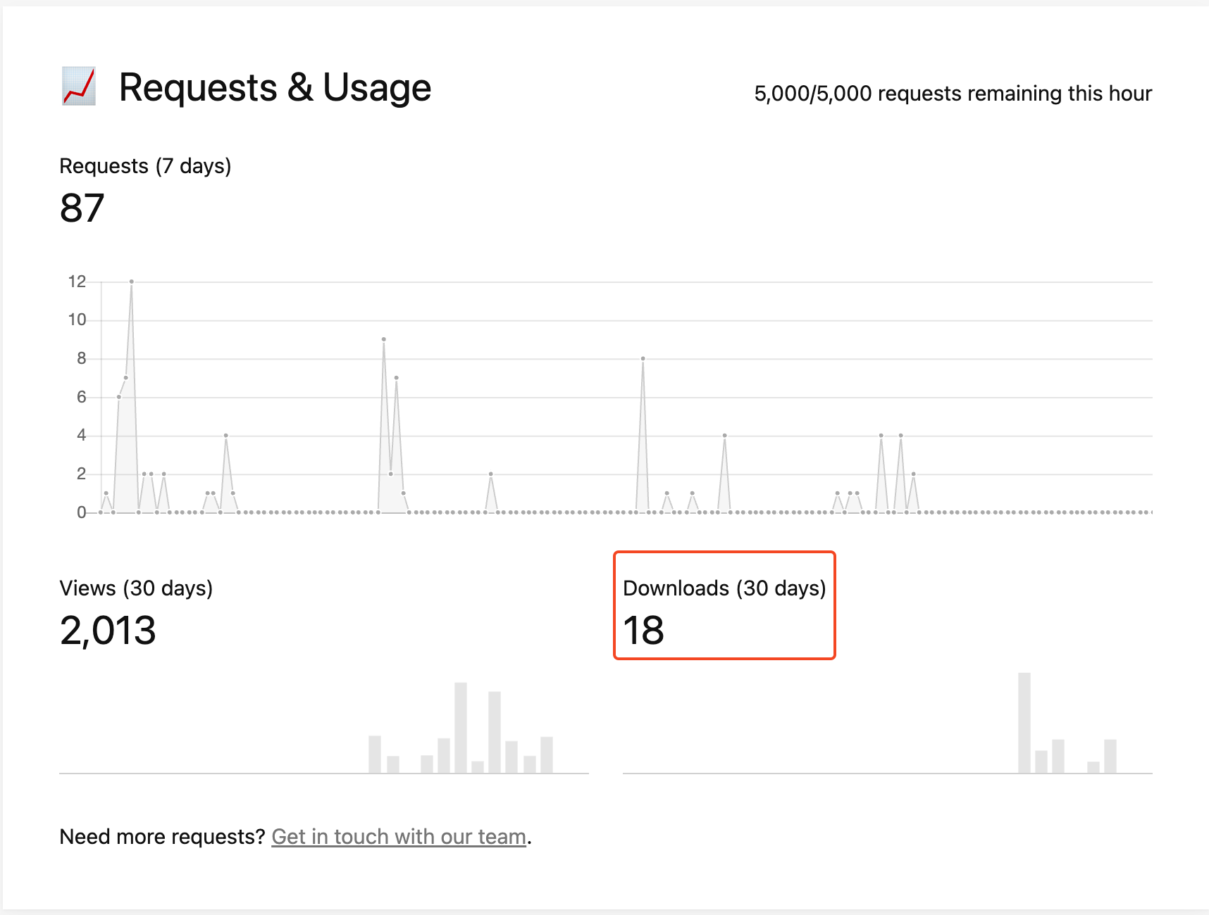
Task: Click the "12" y-axis label
Action: click(x=77, y=282)
